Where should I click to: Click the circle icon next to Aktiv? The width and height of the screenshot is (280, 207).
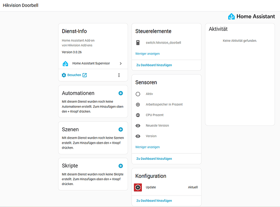(x=138, y=94)
